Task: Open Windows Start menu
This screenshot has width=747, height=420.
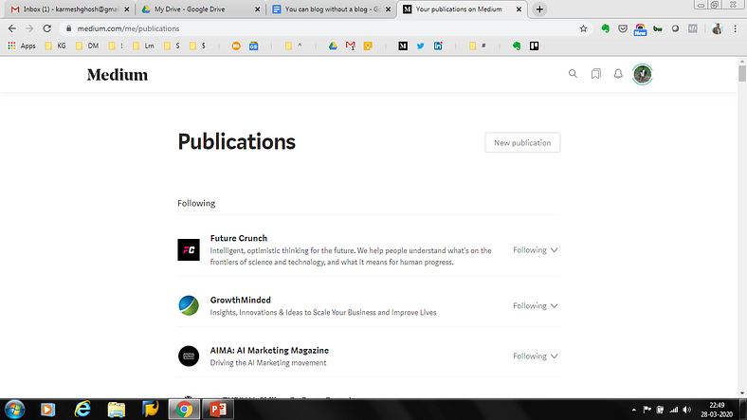Action: tap(14, 409)
